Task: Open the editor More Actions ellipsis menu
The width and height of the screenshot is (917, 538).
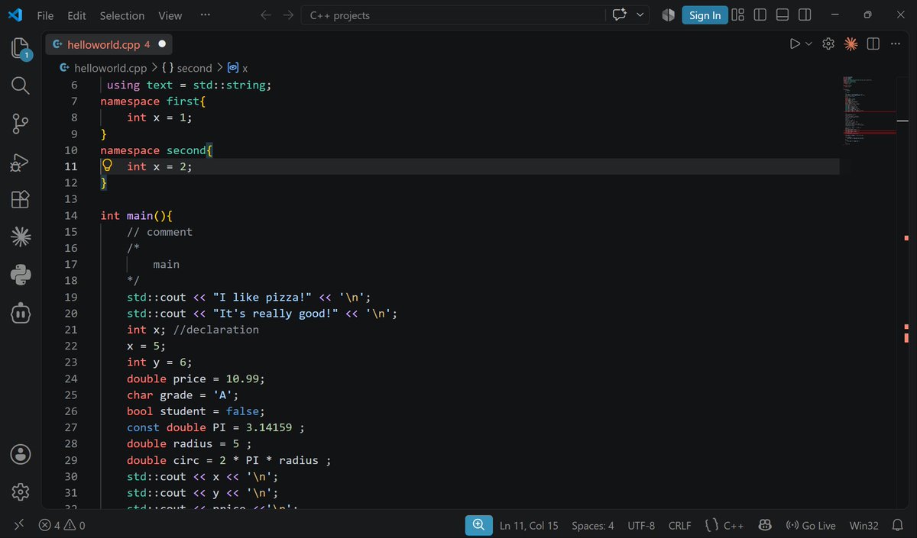Action: [x=896, y=44]
